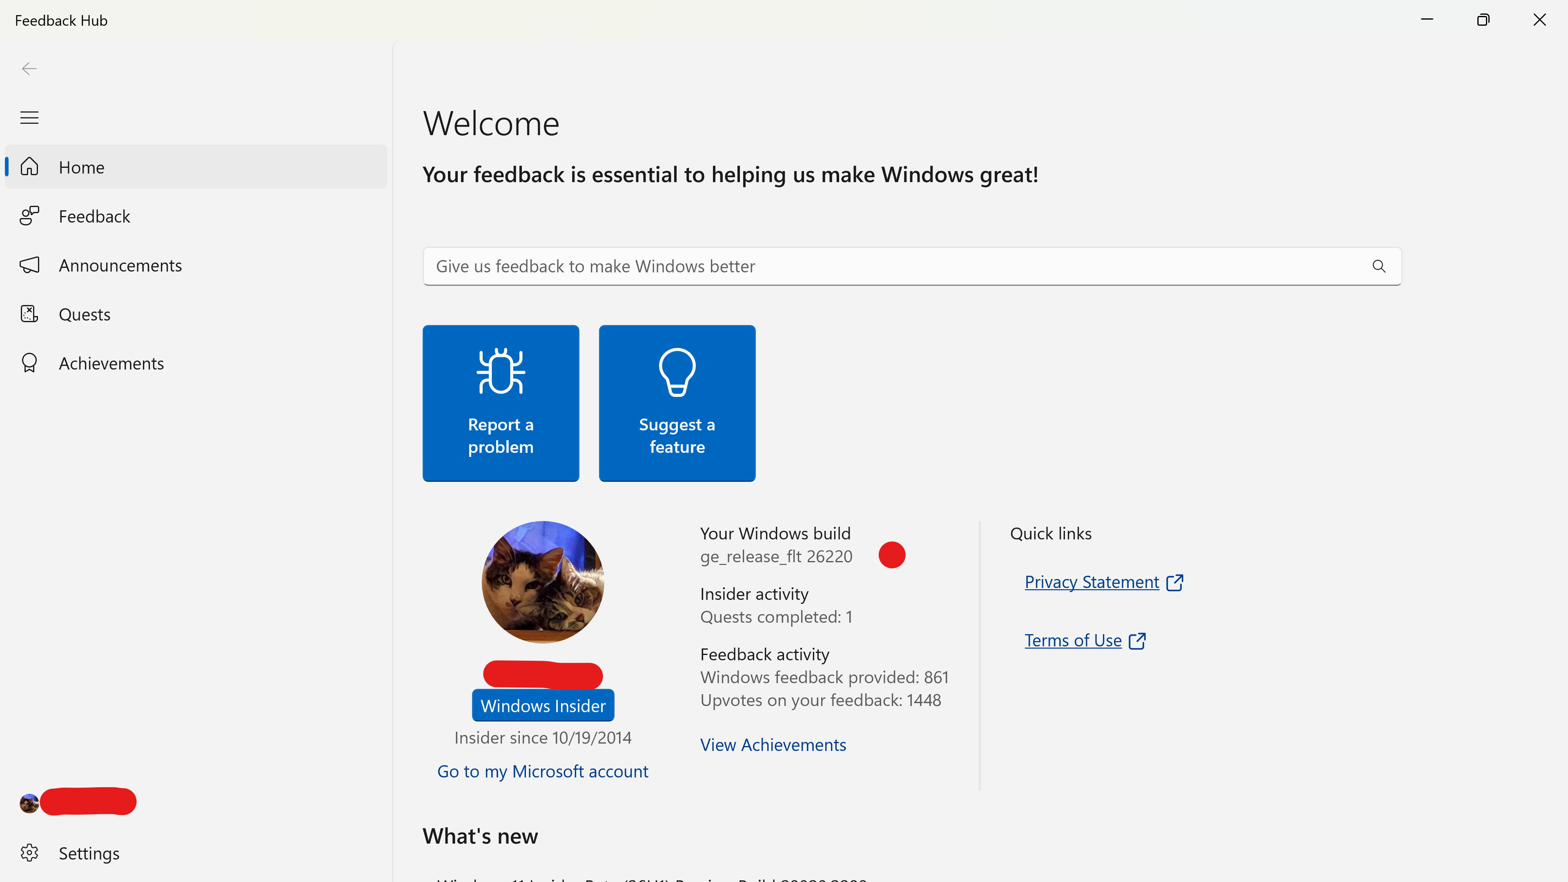Screen dimensions: 1568x882
Task: Navigate to Quests
Action: click(196, 314)
